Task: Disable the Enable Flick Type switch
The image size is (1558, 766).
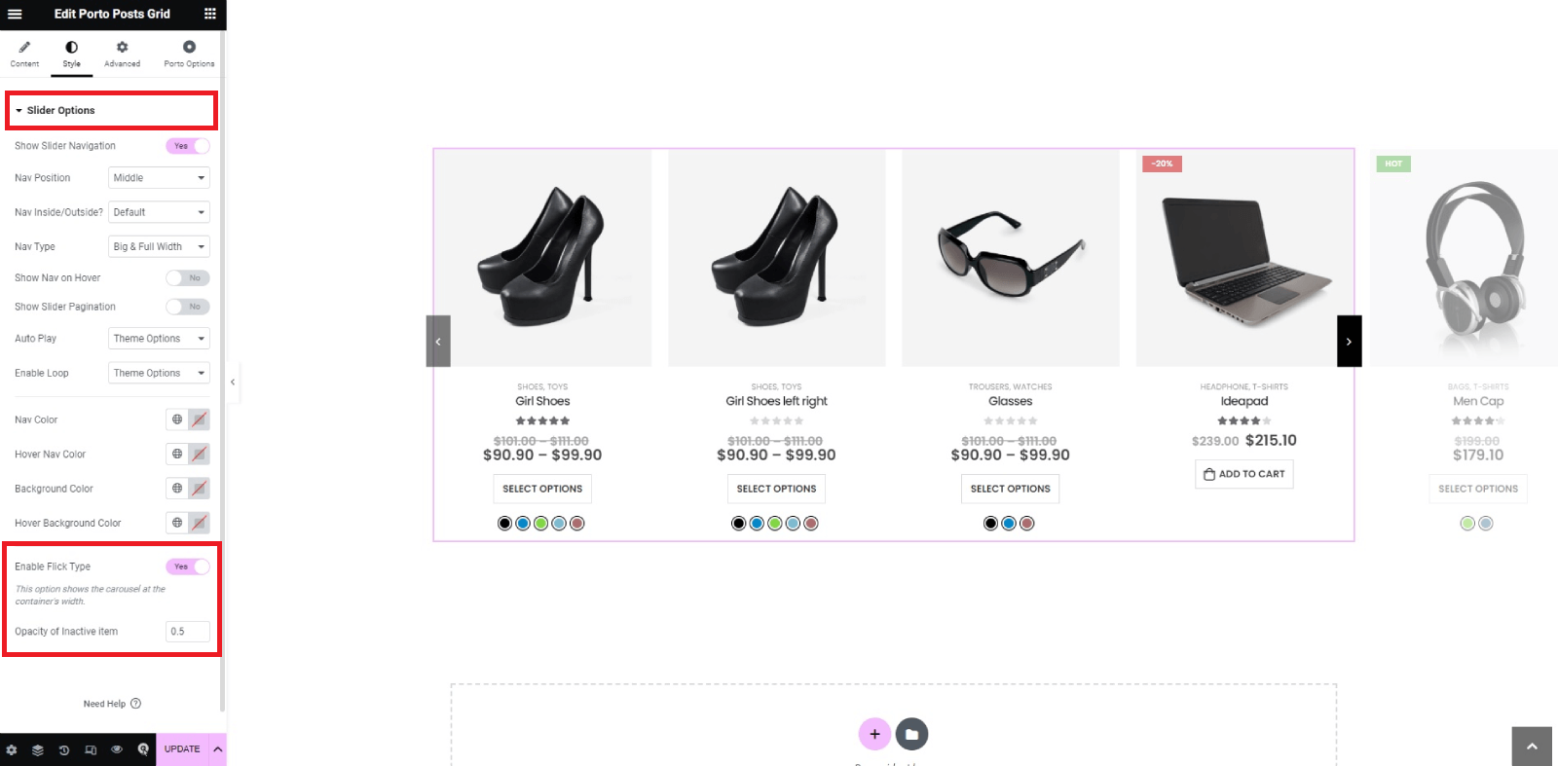Action: tap(188, 566)
